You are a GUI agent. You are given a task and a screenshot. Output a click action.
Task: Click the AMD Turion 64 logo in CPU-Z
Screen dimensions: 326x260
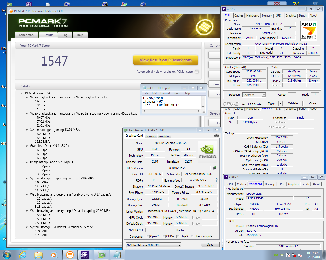[x=308, y=31]
